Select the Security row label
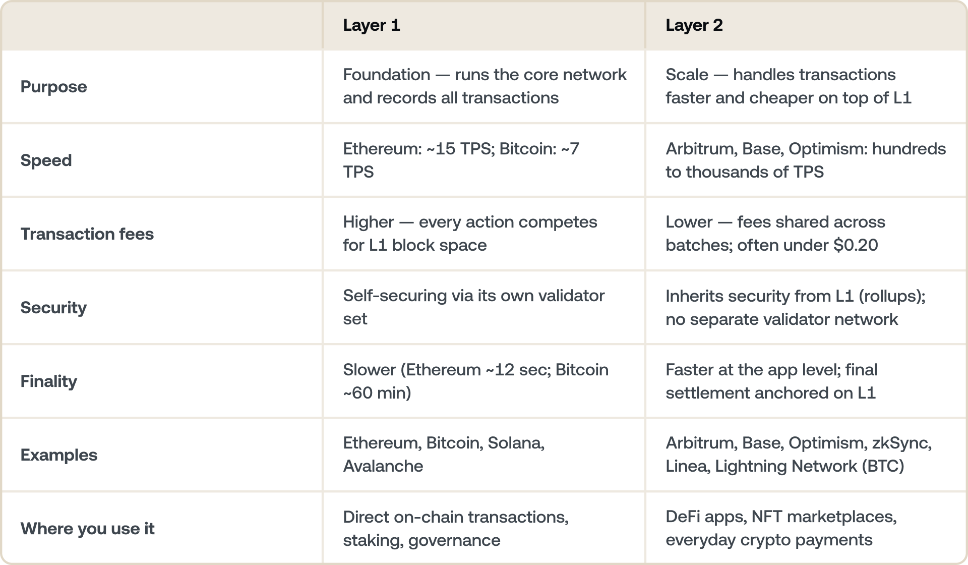Image resolution: width=968 pixels, height=565 pixels. (x=53, y=308)
